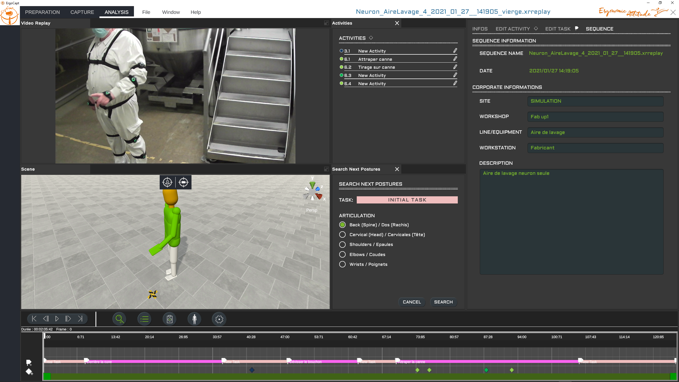Maximize the Scene panel icon
Viewport: 679px width, 382px height.
pyautogui.click(x=326, y=169)
